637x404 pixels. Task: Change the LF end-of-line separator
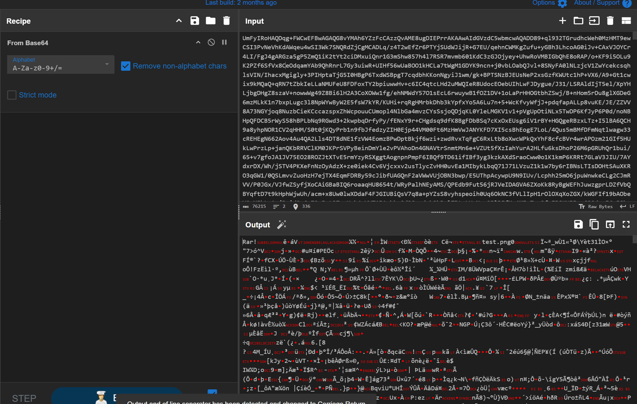(x=628, y=207)
